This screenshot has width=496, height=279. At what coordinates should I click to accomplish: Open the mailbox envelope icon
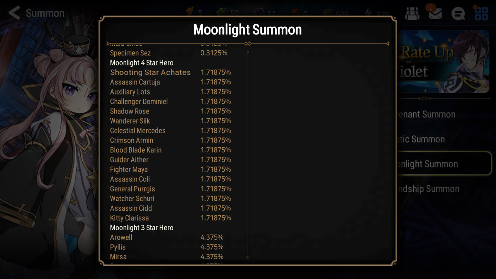(435, 13)
